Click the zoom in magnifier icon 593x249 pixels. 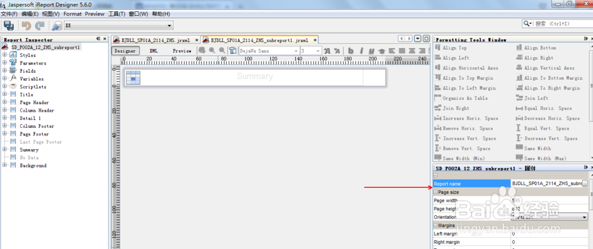point(212,50)
